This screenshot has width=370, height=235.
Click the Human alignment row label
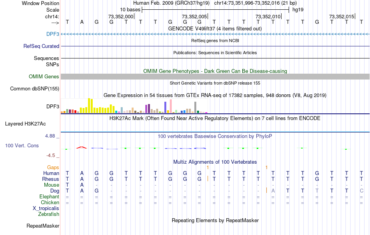coord(51,173)
